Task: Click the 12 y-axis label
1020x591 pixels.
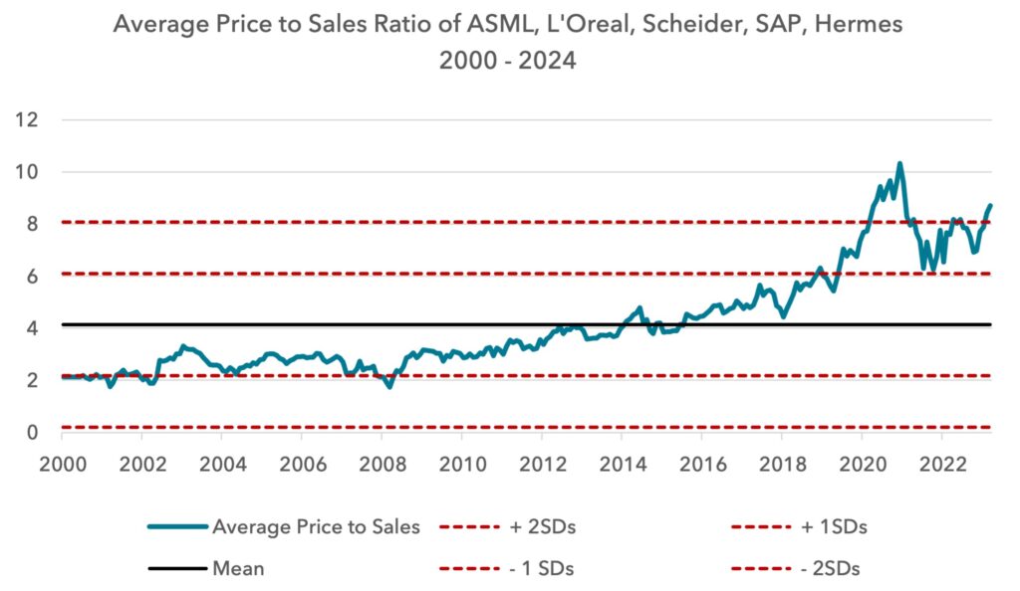Action: (x=27, y=120)
